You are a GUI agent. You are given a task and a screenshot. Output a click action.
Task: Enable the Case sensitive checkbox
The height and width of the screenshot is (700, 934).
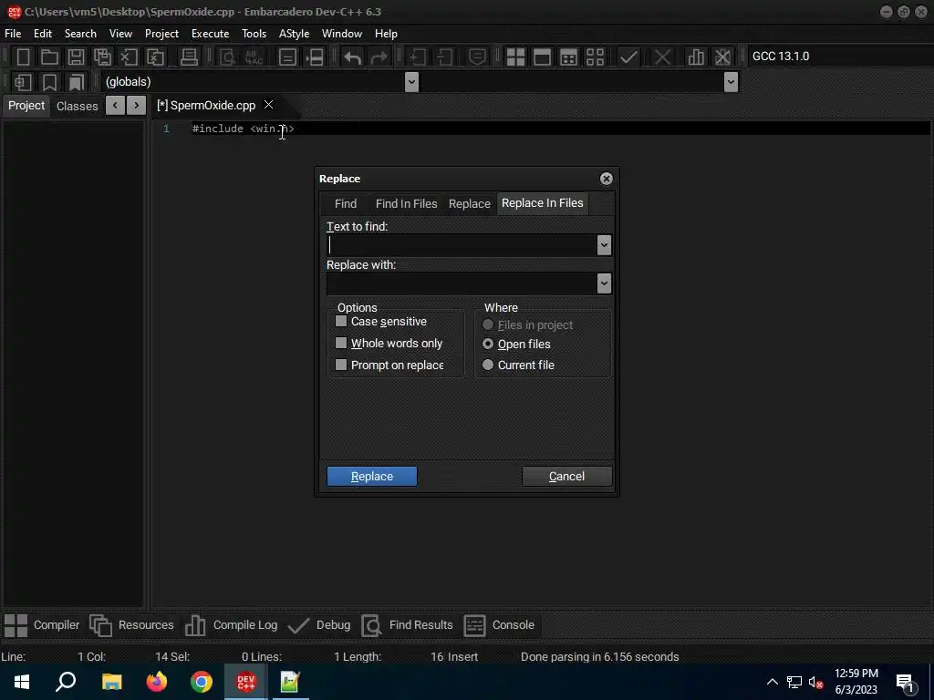tap(341, 322)
